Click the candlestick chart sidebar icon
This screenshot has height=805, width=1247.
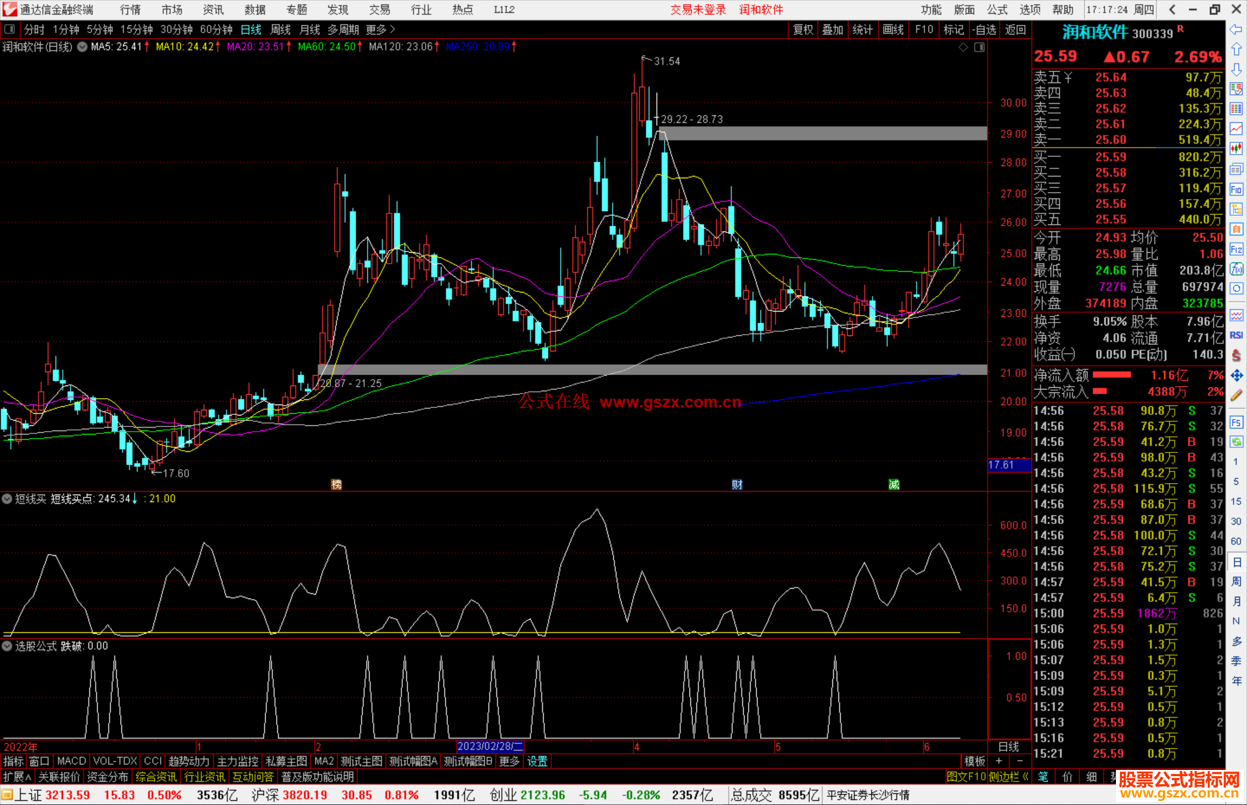pyautogui.click(x=1236, y=149)
